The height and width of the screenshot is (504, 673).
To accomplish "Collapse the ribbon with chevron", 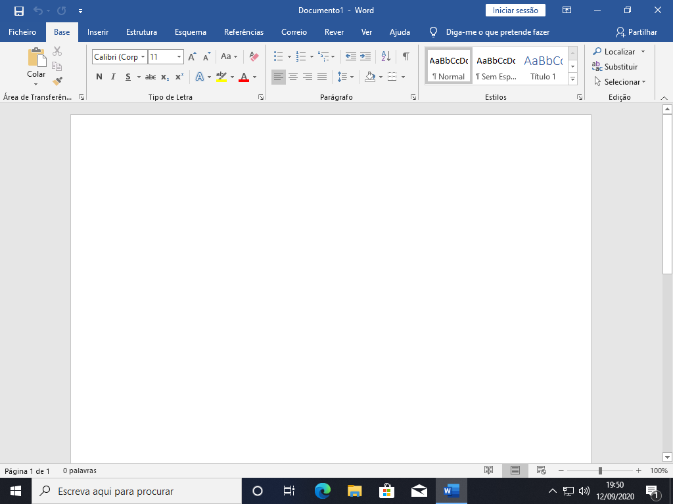I will 664,98.
